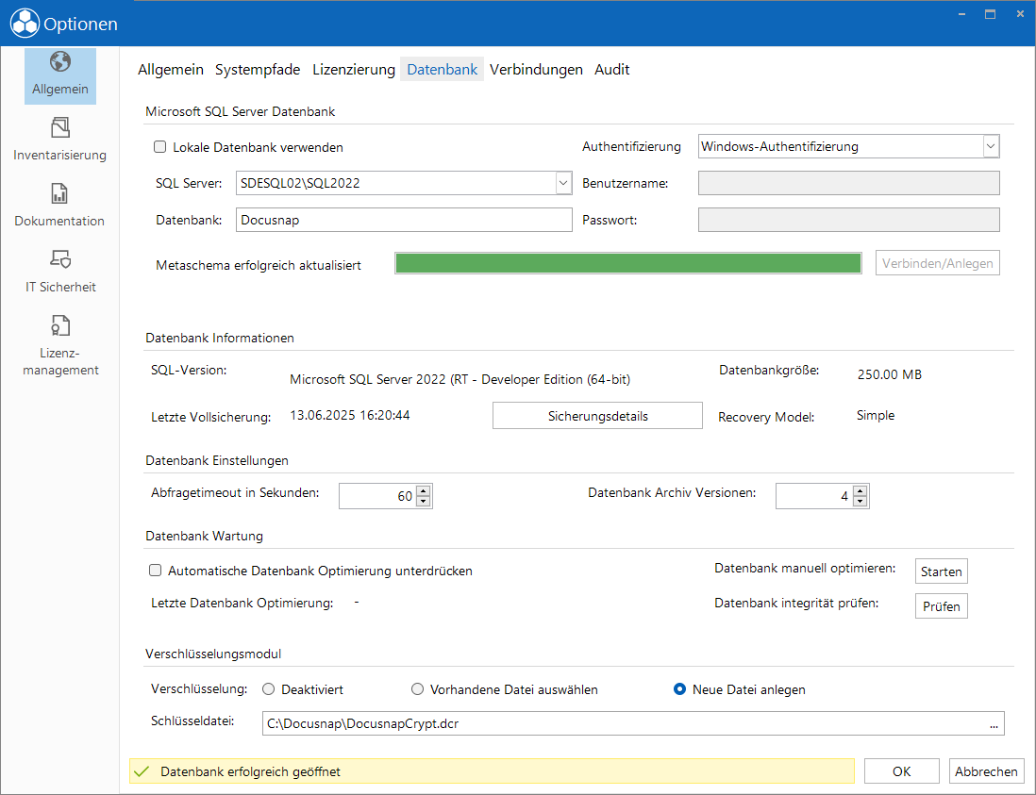1036x795 pixels.
Task: Expand the Authentifizierung dropdown arrow
Action: click(991, 146)
